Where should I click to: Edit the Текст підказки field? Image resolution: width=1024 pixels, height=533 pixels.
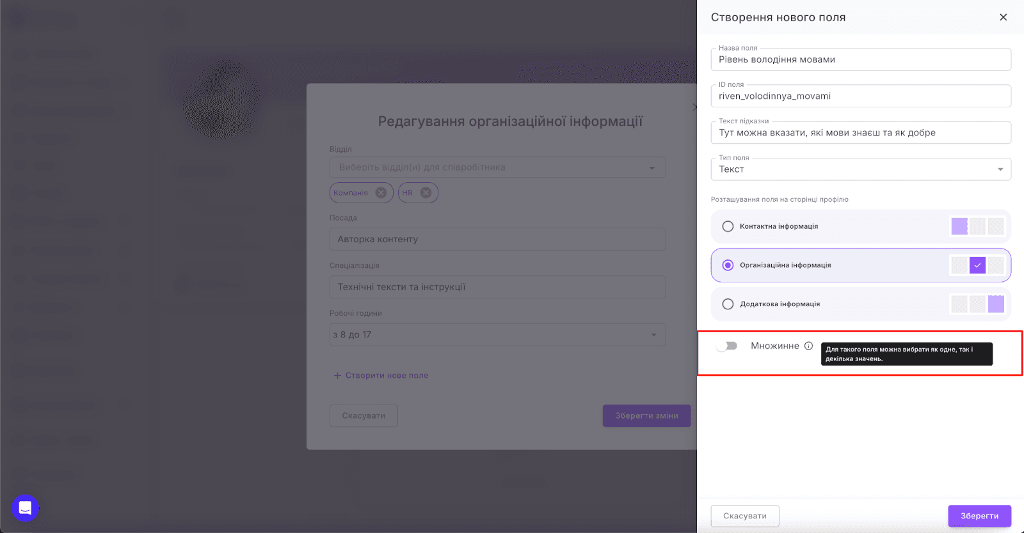[861, 133]
